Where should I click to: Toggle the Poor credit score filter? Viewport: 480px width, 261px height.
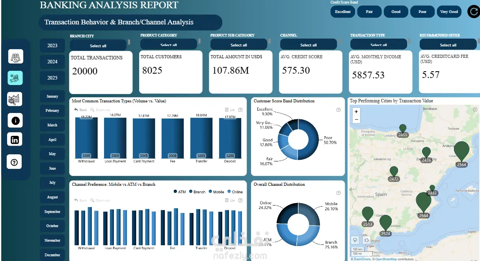click(422, 11)
